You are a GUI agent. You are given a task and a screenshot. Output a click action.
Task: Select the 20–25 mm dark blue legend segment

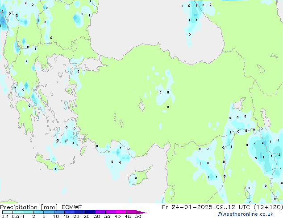(79, 212)
